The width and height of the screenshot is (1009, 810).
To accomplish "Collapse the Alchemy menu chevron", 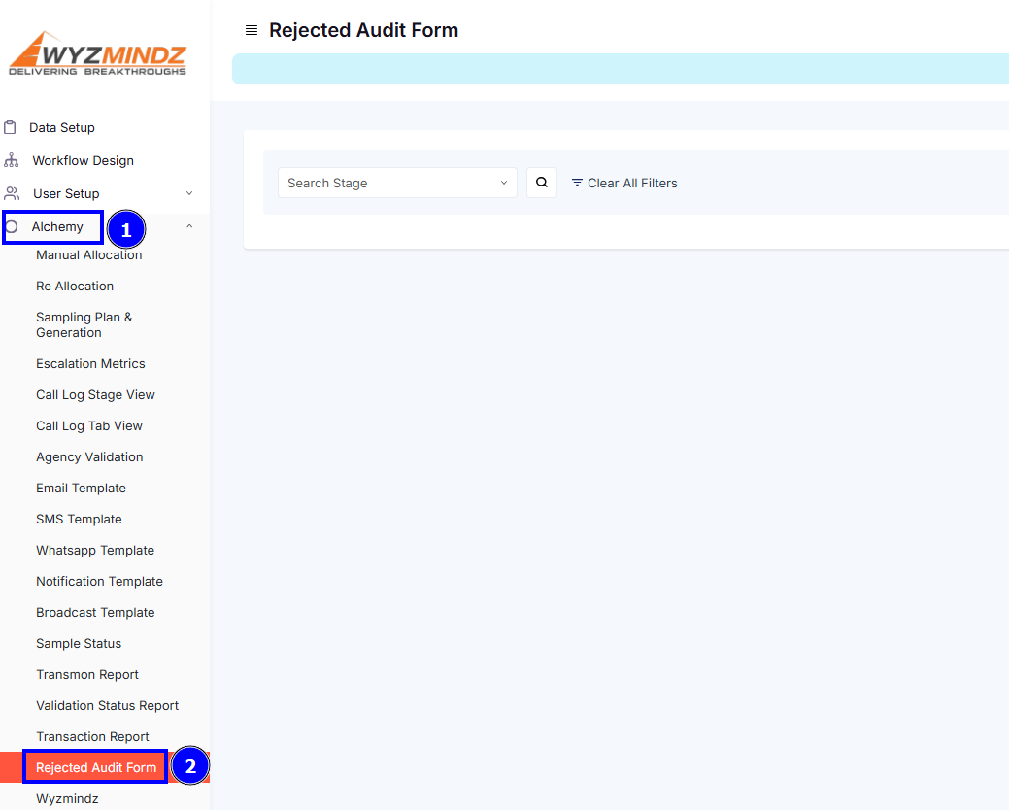I will coord(189,225).
